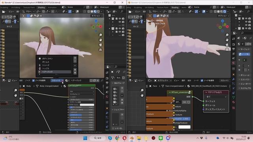The width and height of the screenshot is (253, 142).
Task: Click blue Z axis gizmo in left viewport
Action: coord(96,21)
